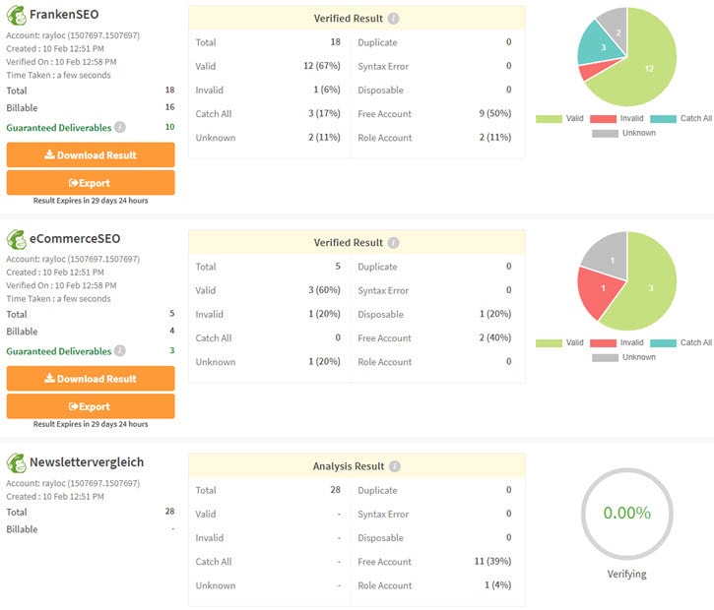Export the FrankenSEO list

coord(91,183)
